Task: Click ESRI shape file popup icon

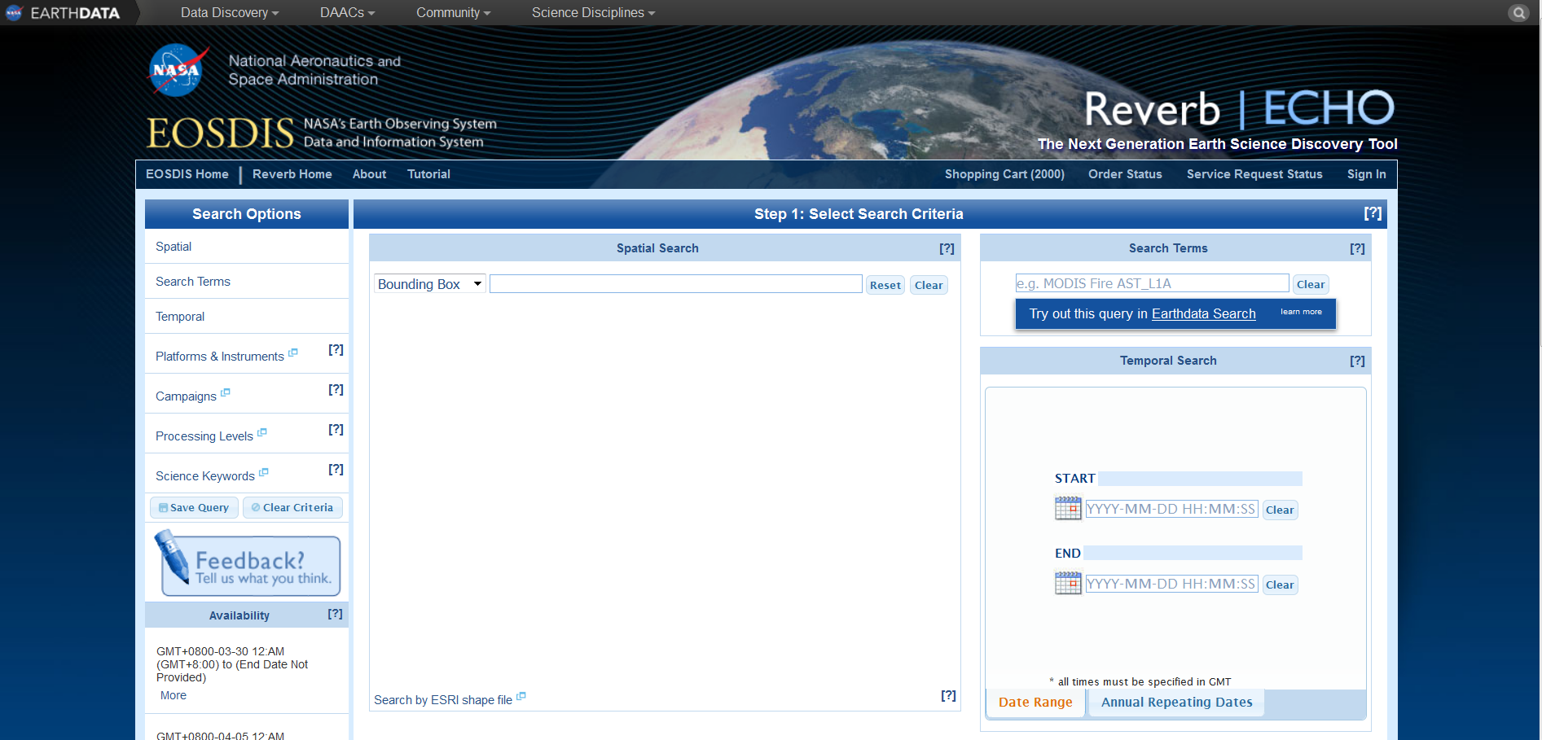Action: click(x=521, y=696)
